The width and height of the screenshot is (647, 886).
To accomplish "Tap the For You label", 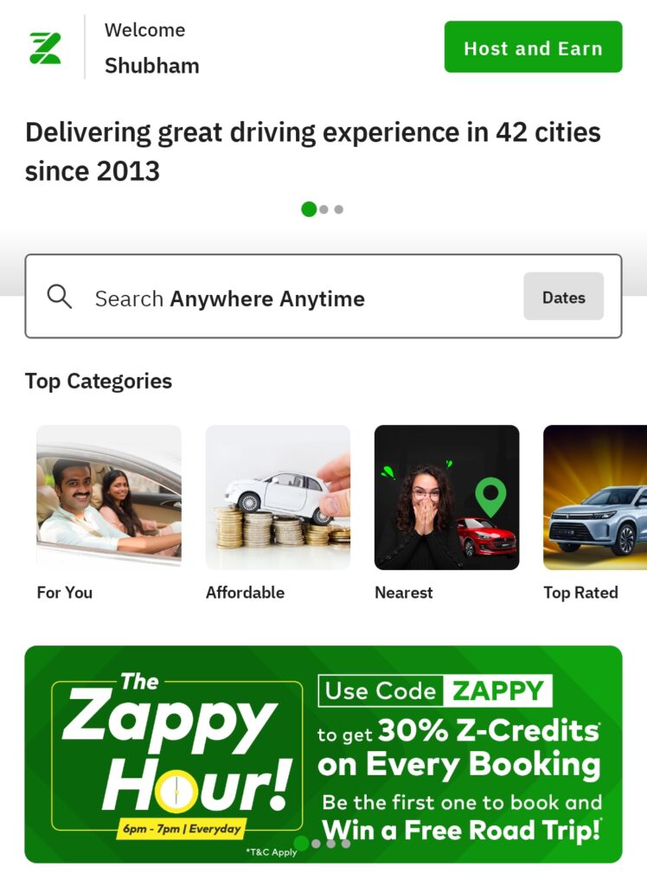I will (64, 592).
